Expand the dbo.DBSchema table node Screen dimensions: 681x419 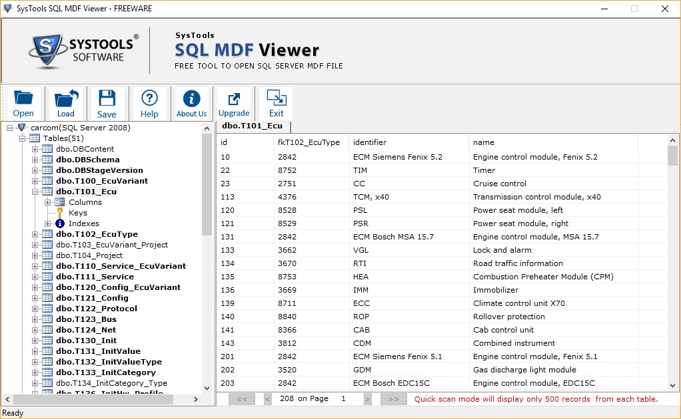click(35, 160)
